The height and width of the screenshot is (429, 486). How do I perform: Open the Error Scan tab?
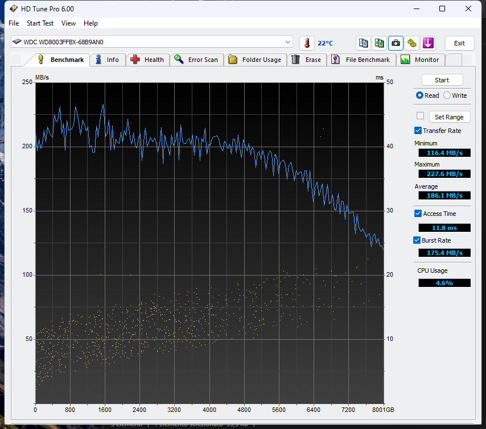pos(196,60)
